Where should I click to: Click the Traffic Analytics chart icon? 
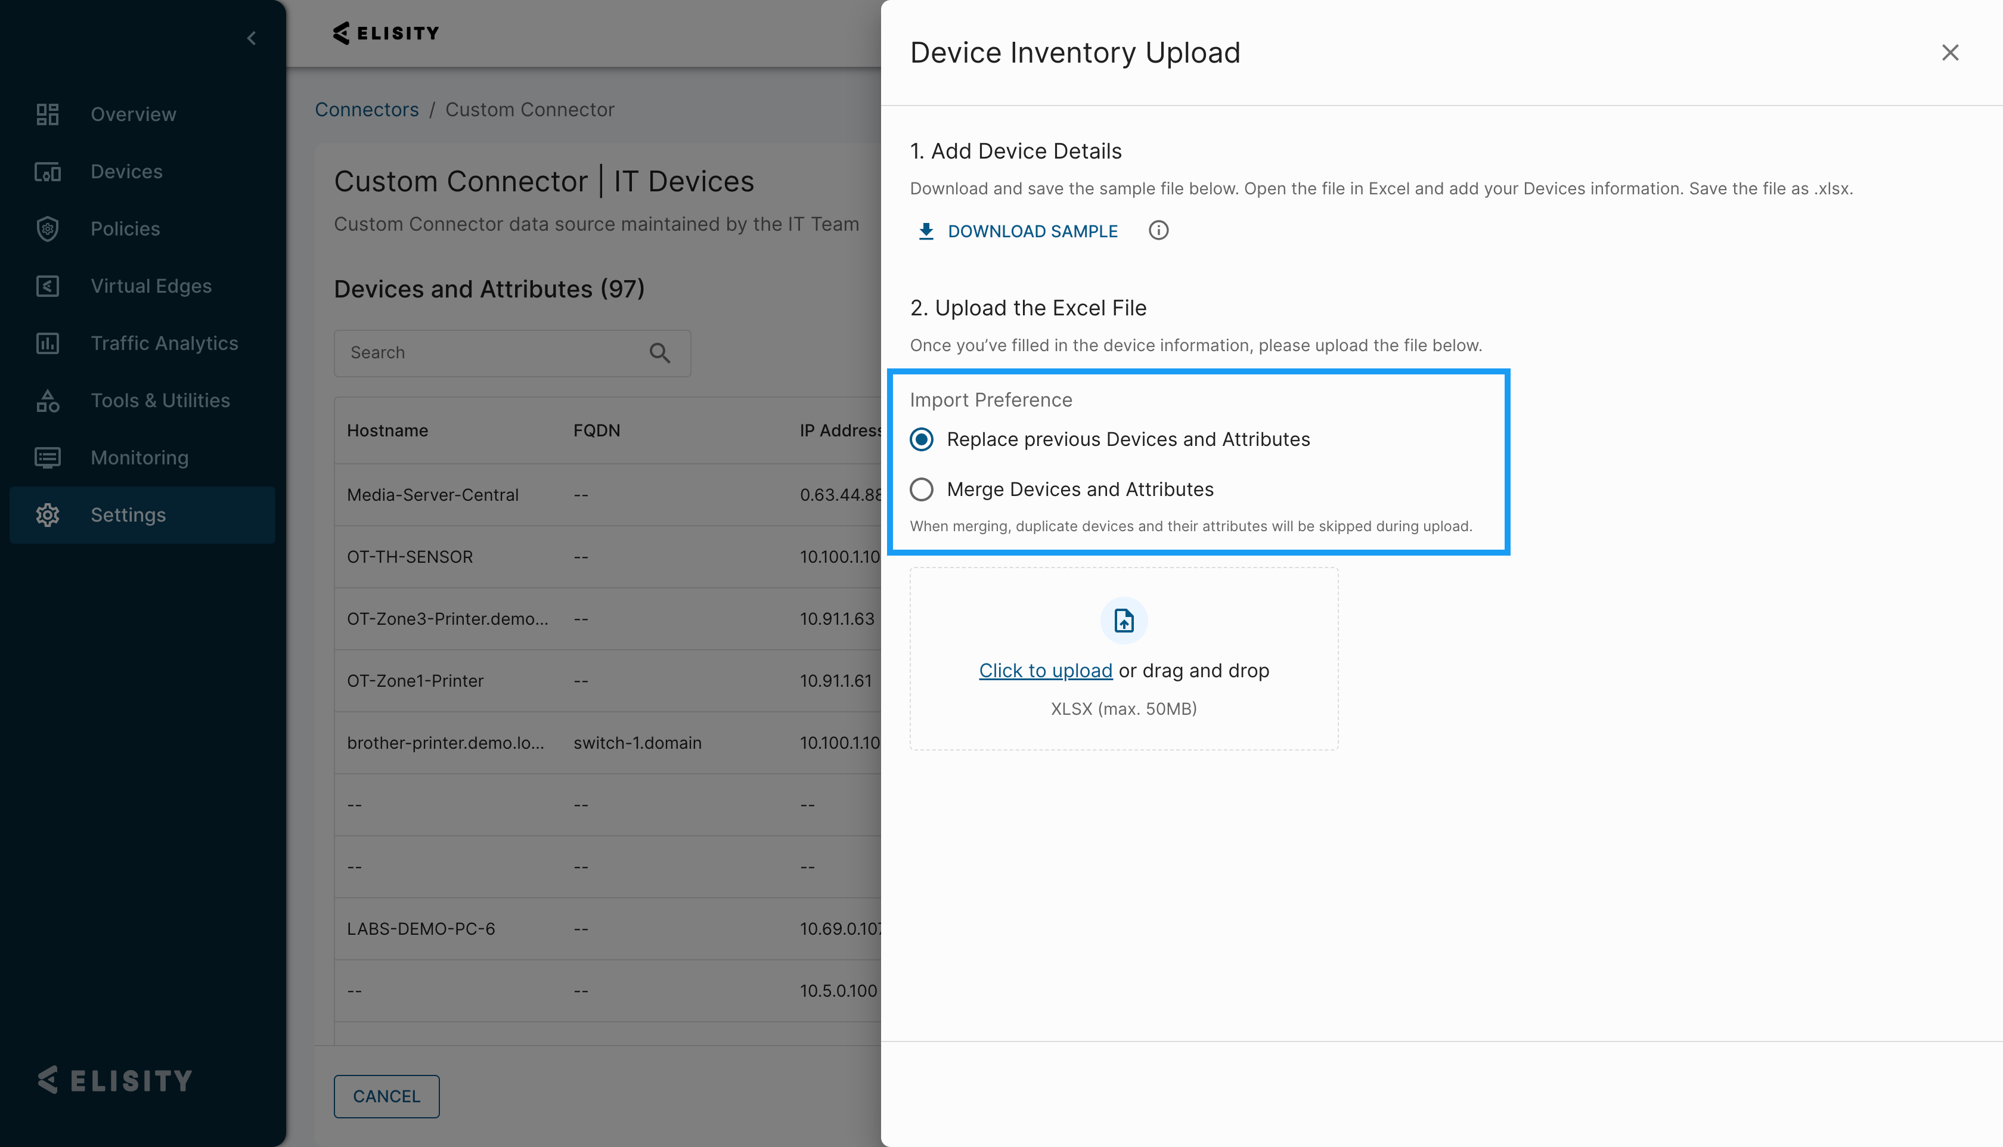[x=47, y=343]
